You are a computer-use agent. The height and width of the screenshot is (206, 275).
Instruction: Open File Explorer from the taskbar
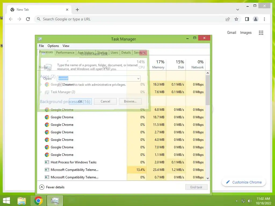(x=22, y=201)
